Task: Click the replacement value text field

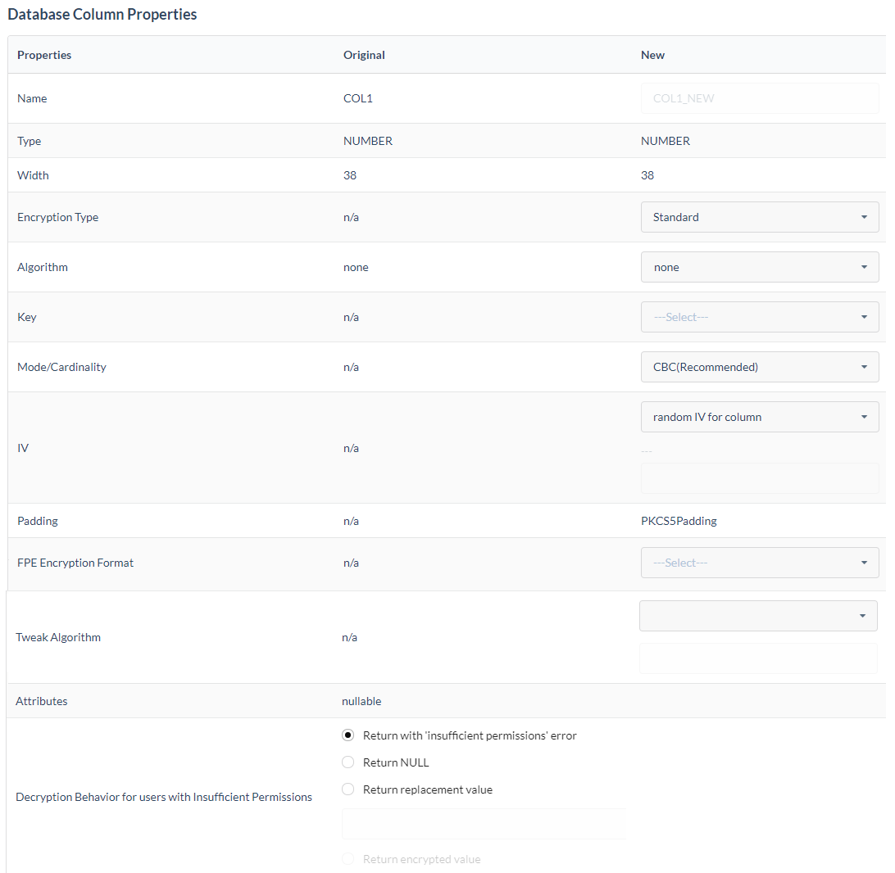Action: 484,824
